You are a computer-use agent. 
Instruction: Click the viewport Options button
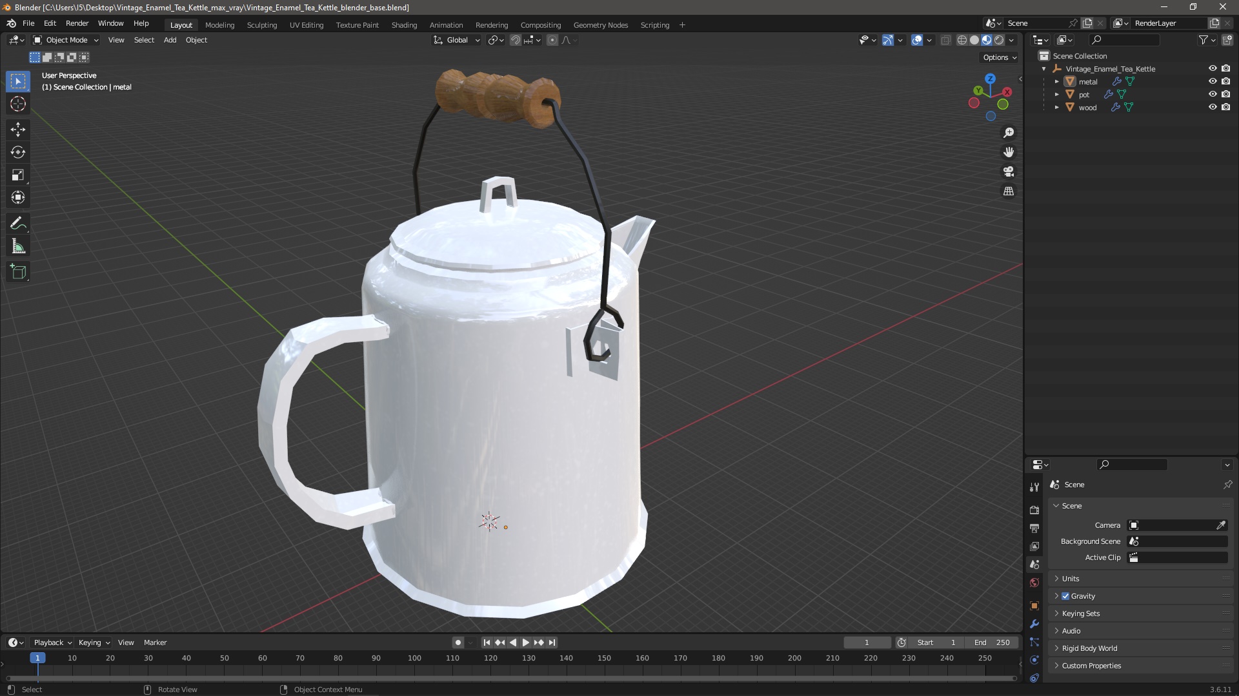click(999, 57)
